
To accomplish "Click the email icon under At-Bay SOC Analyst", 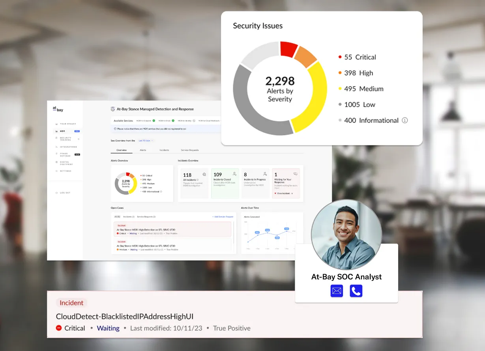I will tap(337, 291).
